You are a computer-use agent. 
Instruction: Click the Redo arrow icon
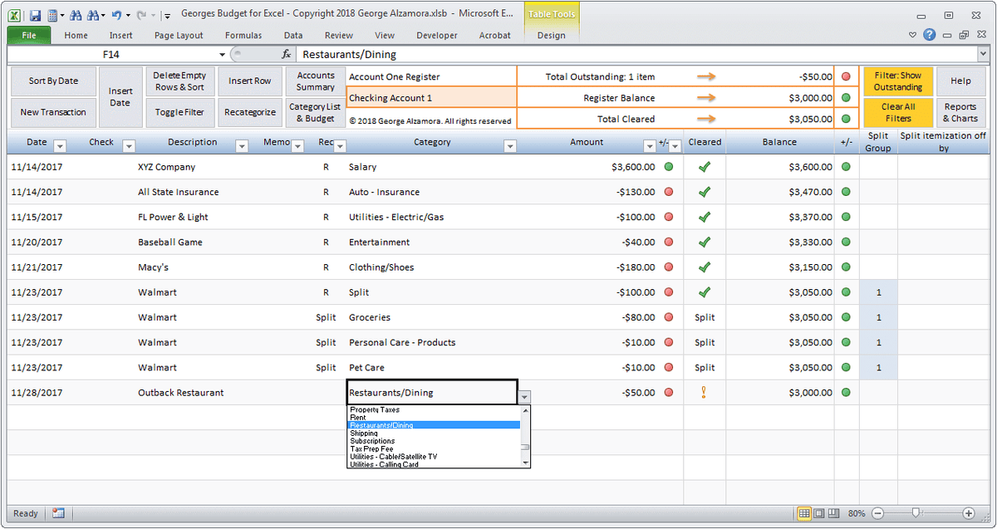click(x=141, y=15)
